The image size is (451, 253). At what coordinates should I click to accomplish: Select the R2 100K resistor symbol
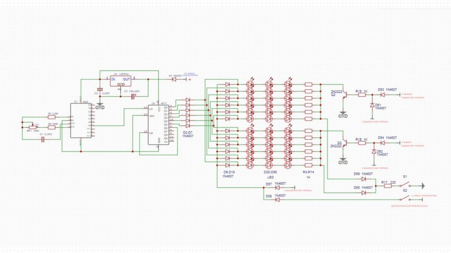[52, 127]
